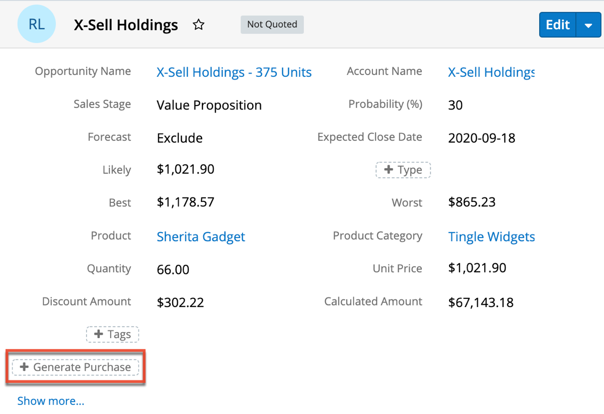Click the Calculated Amount $67,143.18
The image size is (604, 414).
481,302
